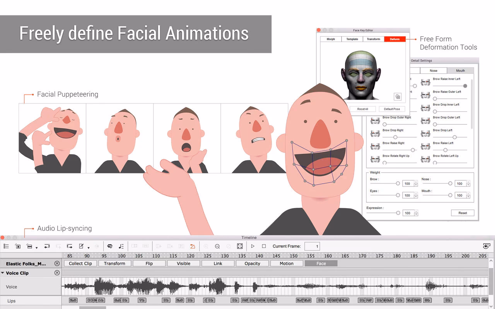Image resolution: width=495 pixels, height=309 pixels.
Task: Open the dropdown next to the edit icon
Action: point(88,248)
